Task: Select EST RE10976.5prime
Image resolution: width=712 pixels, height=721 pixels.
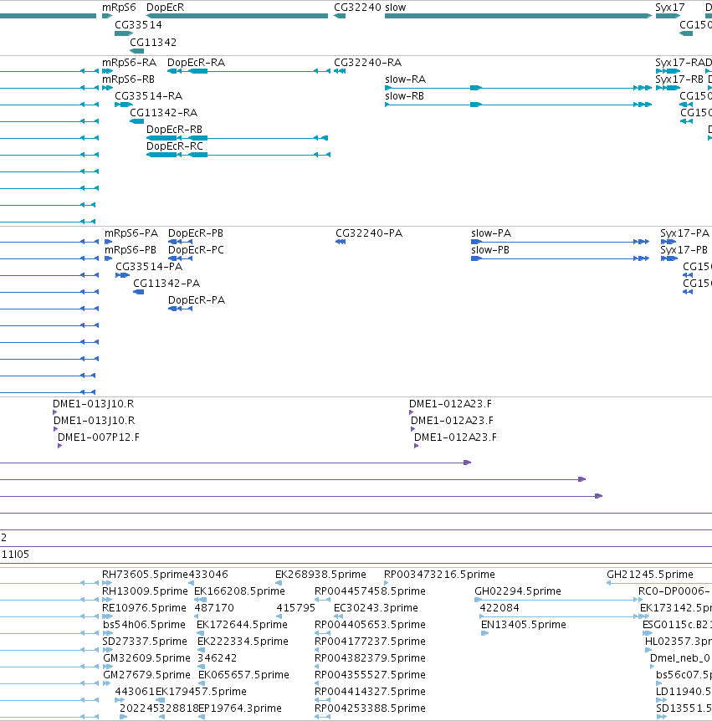Action: 144,608
